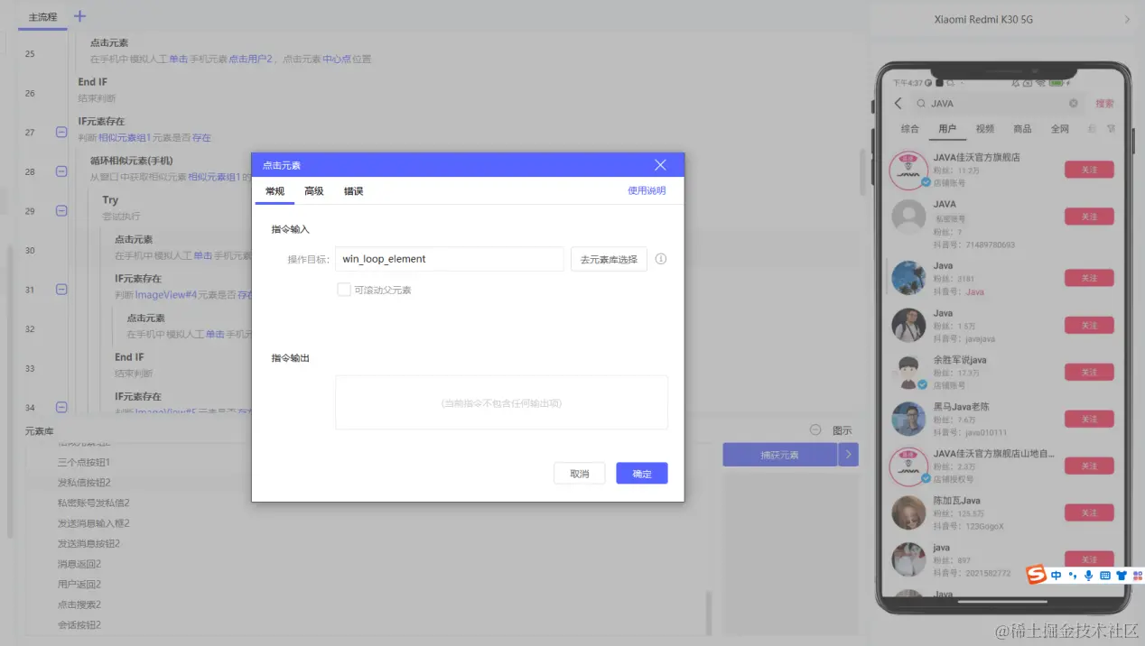Add a new flow with the plus icon
The width and height of the screenshot is (1145, 646).
tap(79, 16)
